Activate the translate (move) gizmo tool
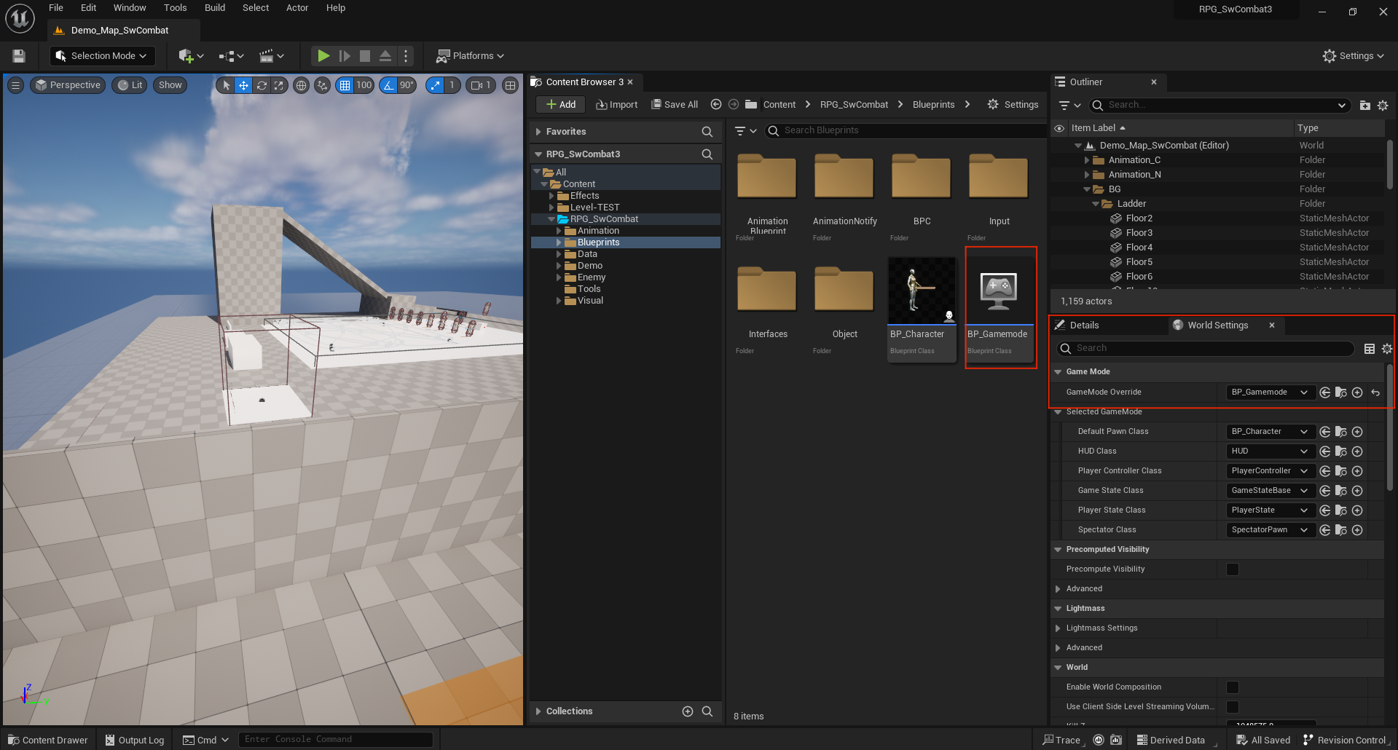 243,85
